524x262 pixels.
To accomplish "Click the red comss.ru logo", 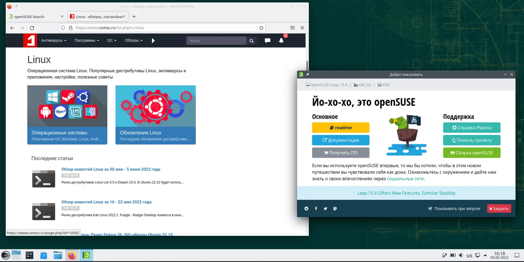I will pos(30,40).
